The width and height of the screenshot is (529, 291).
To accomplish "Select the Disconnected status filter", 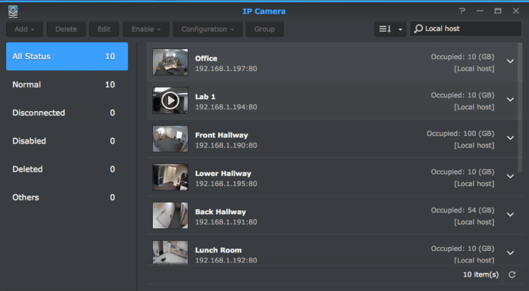I will [67, 113].
